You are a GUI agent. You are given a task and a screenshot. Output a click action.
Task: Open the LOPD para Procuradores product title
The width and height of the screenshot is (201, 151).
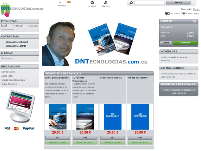80,79
